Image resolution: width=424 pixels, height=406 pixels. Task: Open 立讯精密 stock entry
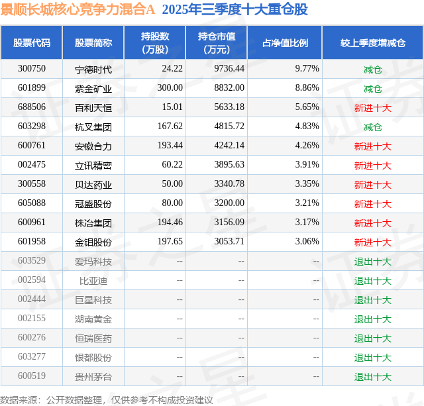[93, 166]
